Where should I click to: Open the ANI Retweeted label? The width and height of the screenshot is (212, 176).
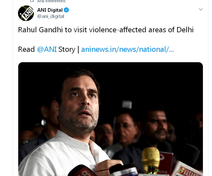pyautogui.click(x=51, y=1)
